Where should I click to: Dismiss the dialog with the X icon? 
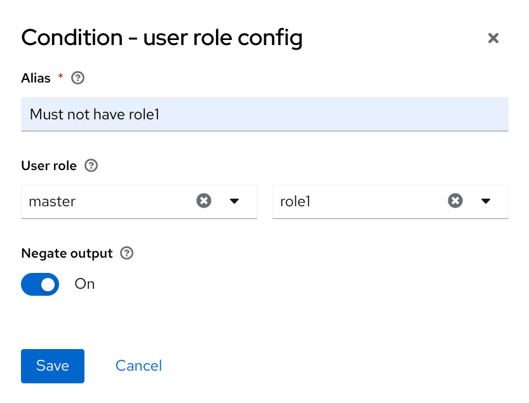(493, 38)
